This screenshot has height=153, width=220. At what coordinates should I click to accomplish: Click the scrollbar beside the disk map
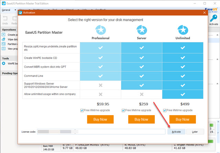(x=218, y=133)
